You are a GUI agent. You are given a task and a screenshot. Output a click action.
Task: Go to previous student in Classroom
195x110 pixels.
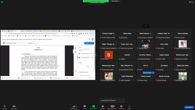pyautogui.click(x=39, y=43)
